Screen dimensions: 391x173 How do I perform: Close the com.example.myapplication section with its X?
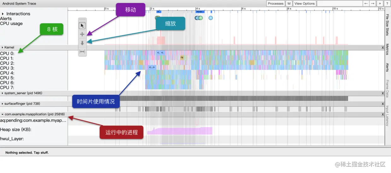tap(383, 114)
